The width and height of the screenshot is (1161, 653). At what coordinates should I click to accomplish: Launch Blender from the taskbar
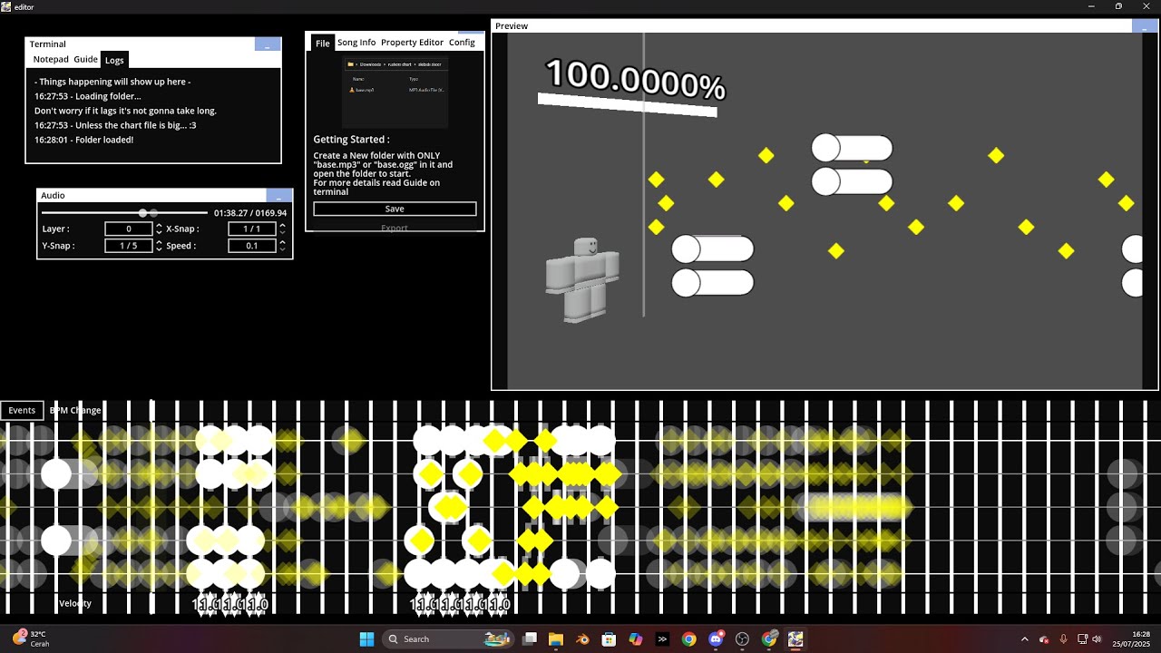coord(582,639)
